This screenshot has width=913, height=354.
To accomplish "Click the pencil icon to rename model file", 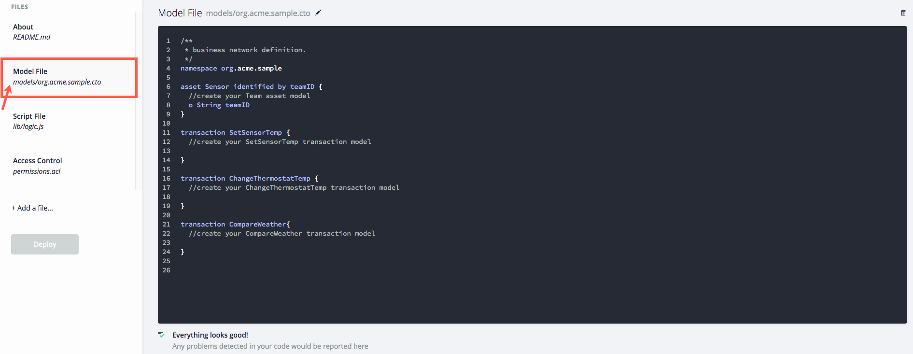I will pos(318,13).
